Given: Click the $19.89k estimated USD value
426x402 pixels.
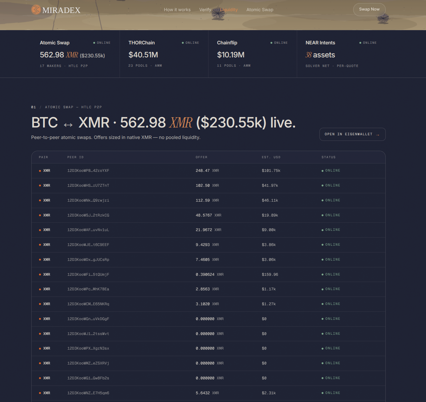Looking at the screenshot, I should [270, 215].
